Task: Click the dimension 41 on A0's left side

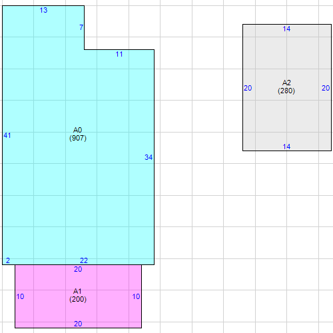Action: (7, 135)
